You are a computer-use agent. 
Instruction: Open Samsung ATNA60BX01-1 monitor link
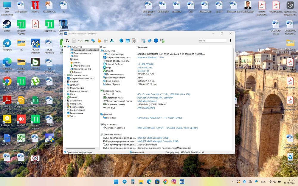(159, 118)
